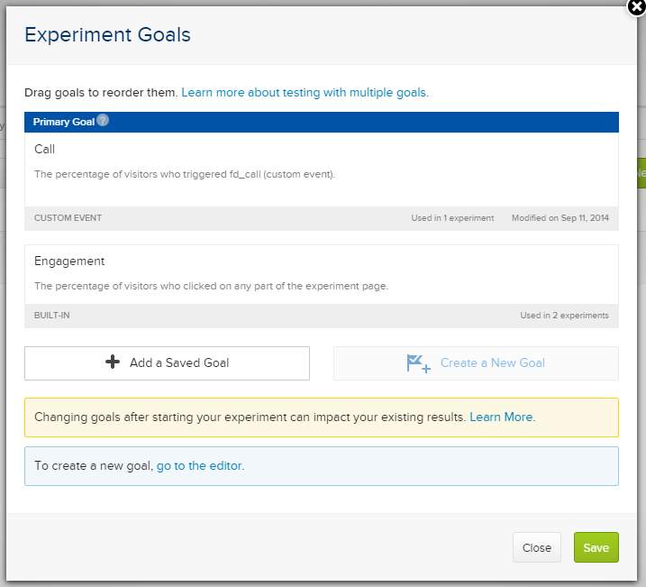The width and height of the screenshot is (646, 587).
Task: Click the CUSTOM EVENT label on Call goal
Action: coord(68,218)
